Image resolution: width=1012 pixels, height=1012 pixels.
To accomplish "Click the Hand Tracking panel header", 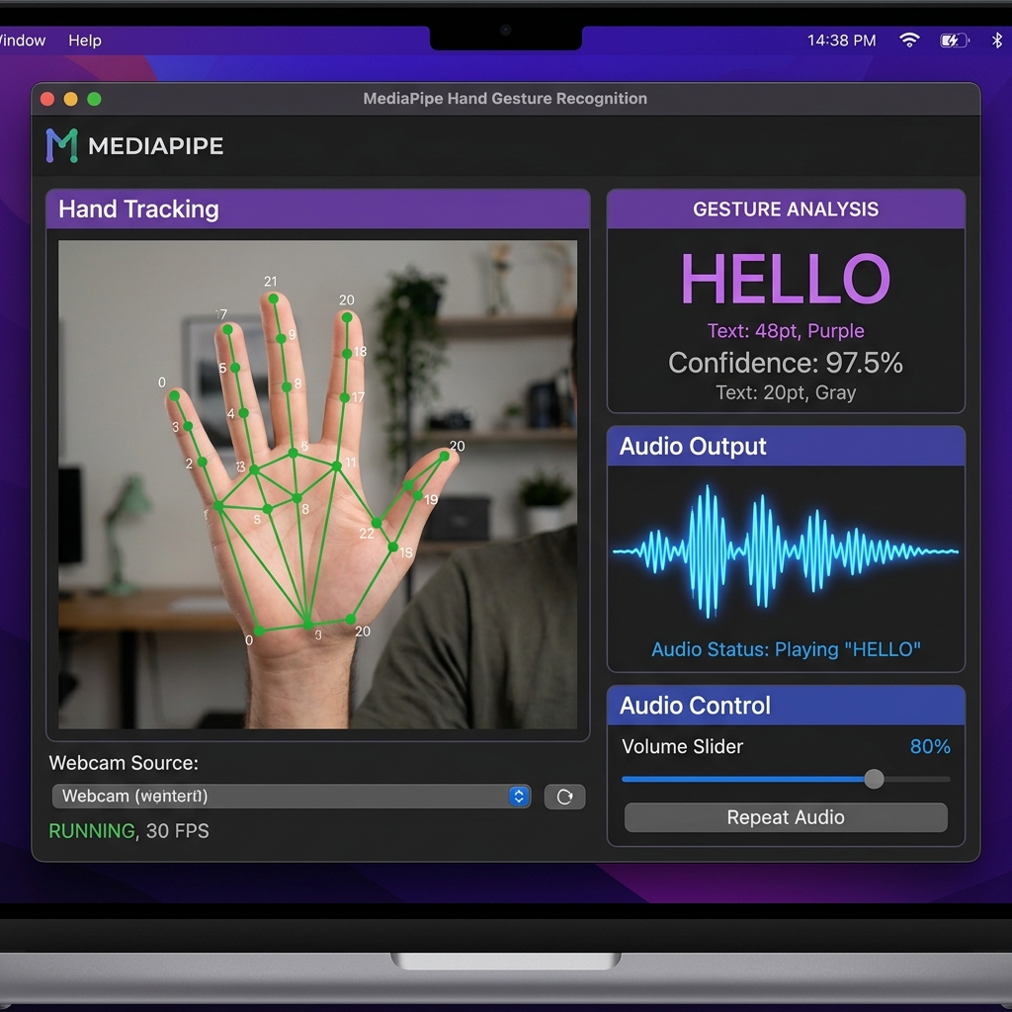I will click(318, 210).
